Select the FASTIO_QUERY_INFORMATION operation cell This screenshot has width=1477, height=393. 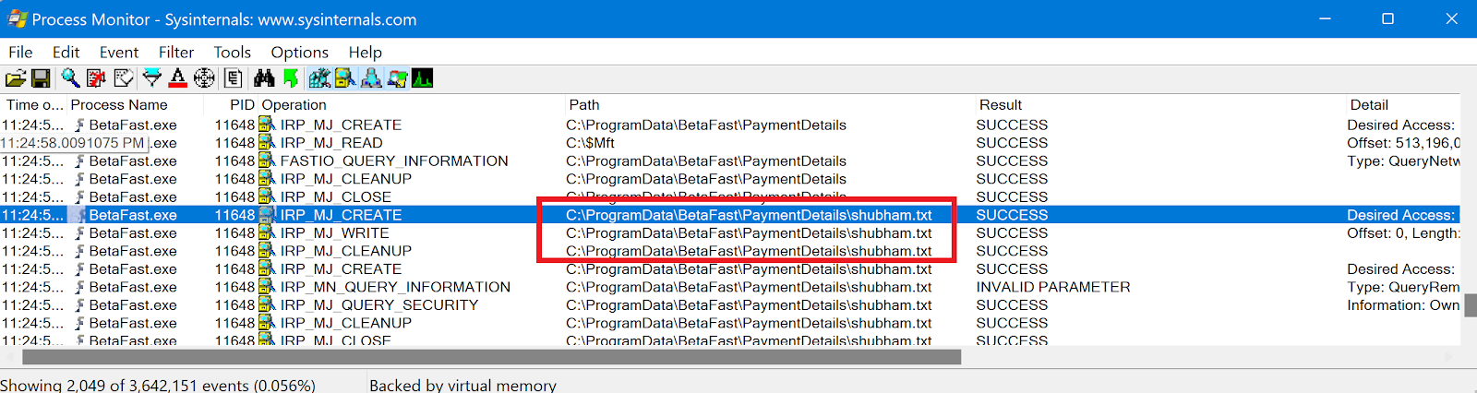(x=394, y=161)
